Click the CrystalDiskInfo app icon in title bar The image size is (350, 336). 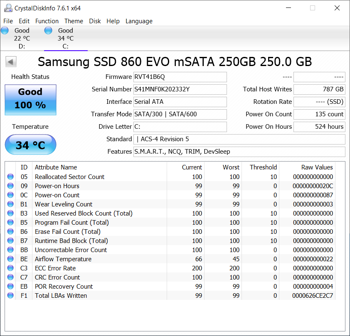coord(8,8)
